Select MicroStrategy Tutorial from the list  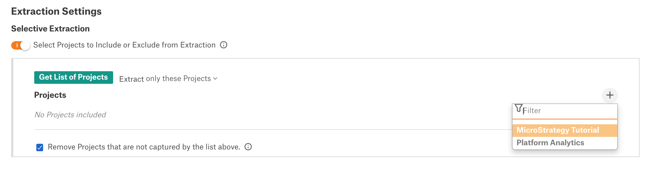[x=565, y=130]
